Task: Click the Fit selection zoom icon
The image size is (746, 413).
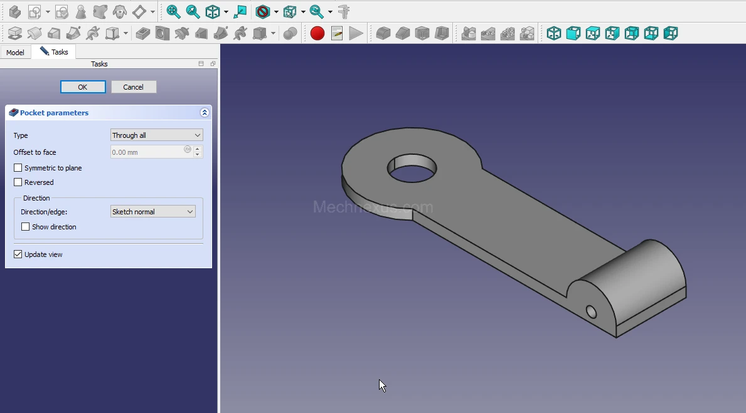Action: pos(193,11)
